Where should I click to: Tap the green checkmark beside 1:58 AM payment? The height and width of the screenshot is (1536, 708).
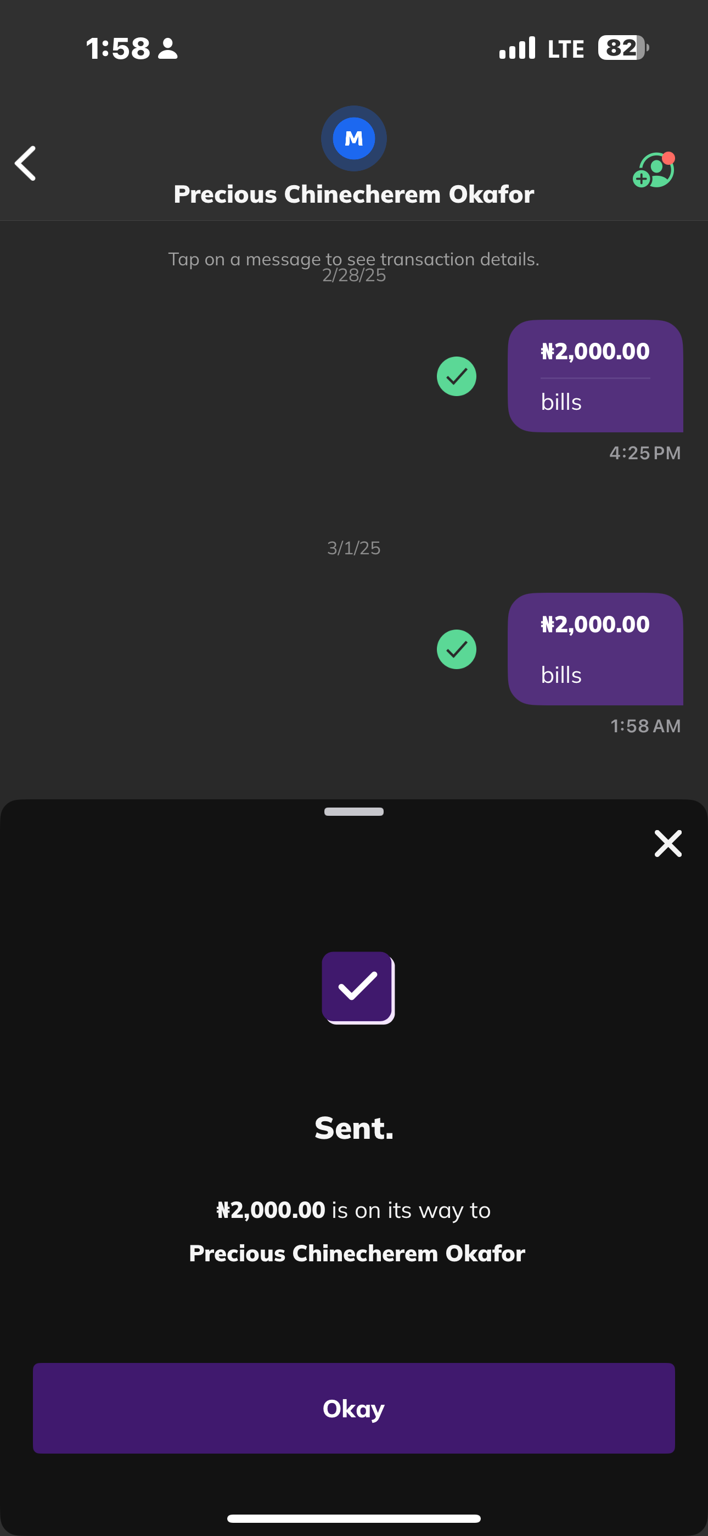point(457,649)
